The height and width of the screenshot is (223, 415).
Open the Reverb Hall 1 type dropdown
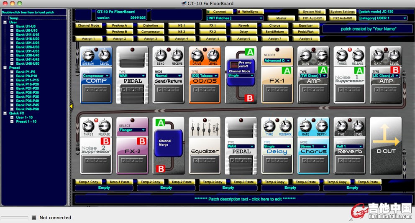349,146
